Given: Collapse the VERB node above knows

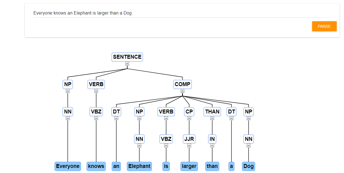Looking at the screenshot, I should 96,91.
